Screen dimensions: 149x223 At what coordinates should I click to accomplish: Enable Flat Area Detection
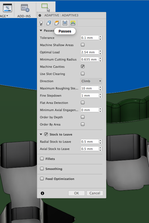tap(83, 103)
